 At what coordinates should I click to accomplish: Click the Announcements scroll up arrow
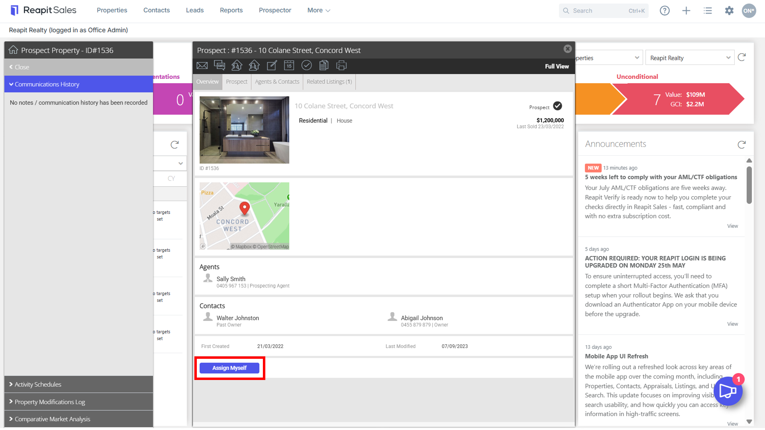pyautogui.click(x=749, y=160)
